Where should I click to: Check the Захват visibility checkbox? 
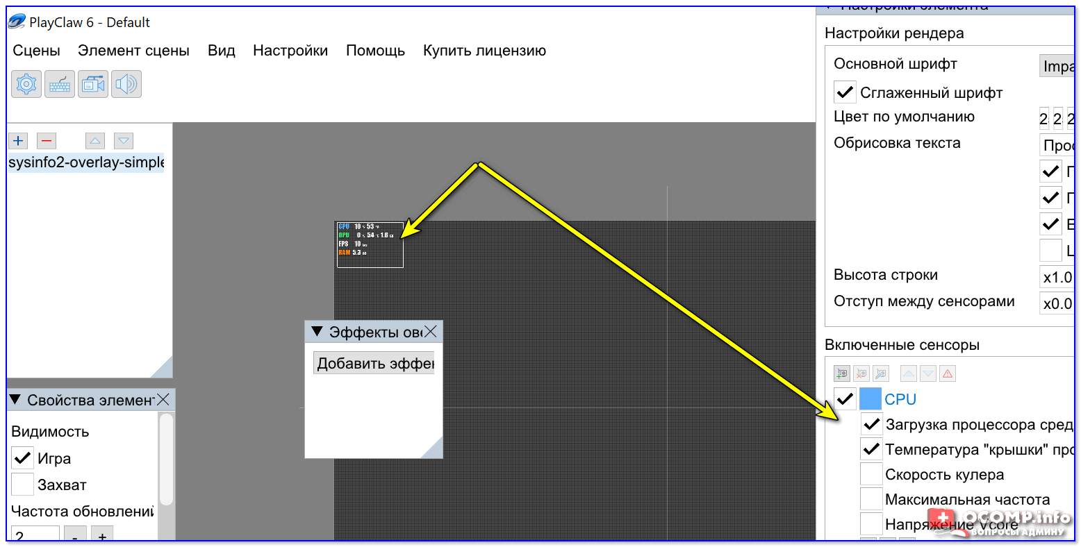[x=22, y=484]
